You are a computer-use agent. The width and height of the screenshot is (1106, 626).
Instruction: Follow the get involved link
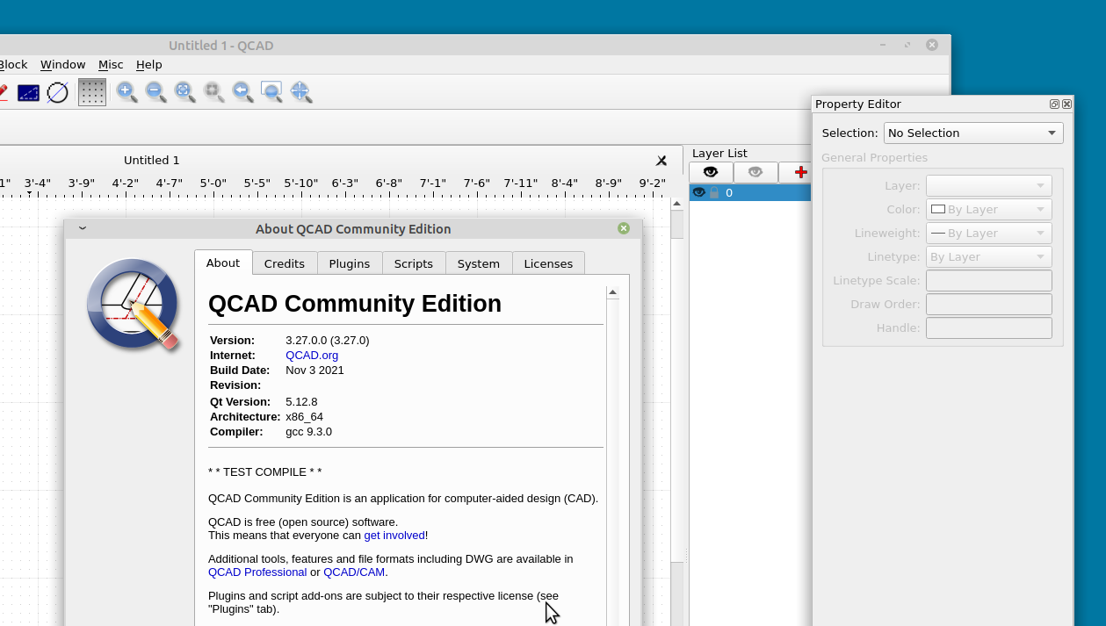click(x=394, y=535)
